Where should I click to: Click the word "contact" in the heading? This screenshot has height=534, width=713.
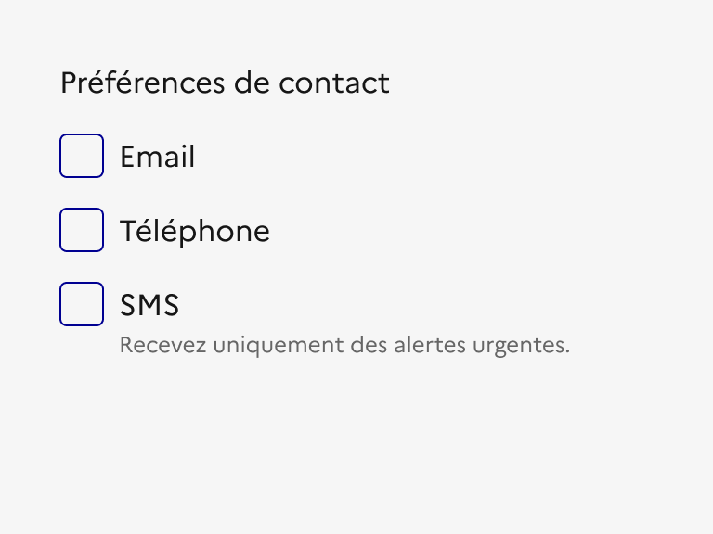click(334, 83)
